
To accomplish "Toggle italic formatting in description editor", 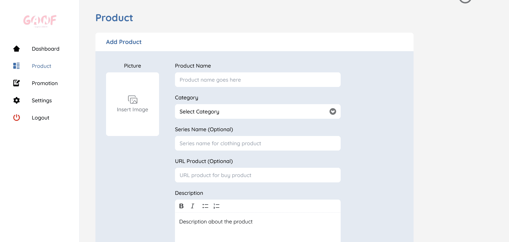I will tap(192, 206).
